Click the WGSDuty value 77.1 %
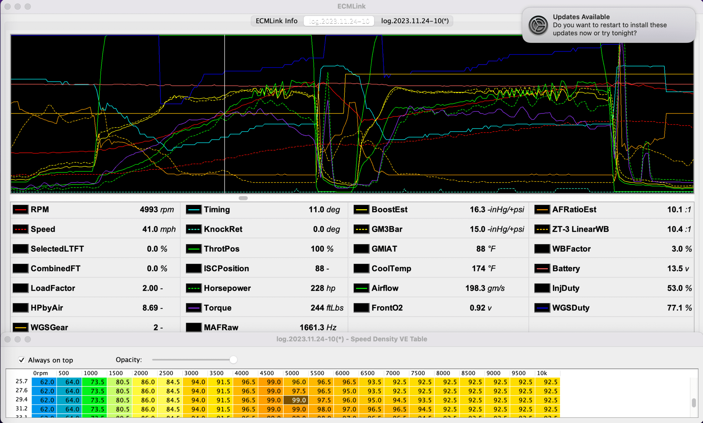Screen dimensions: 703x423 pos(679,308)
